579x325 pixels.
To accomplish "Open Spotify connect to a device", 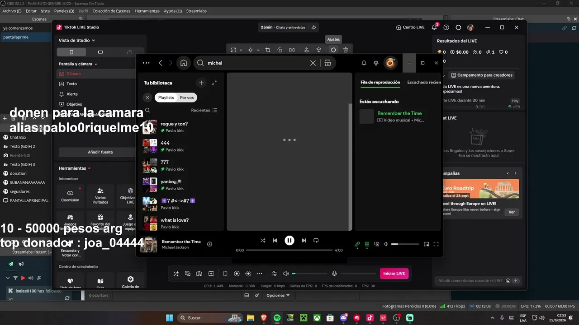I will 377,244.
